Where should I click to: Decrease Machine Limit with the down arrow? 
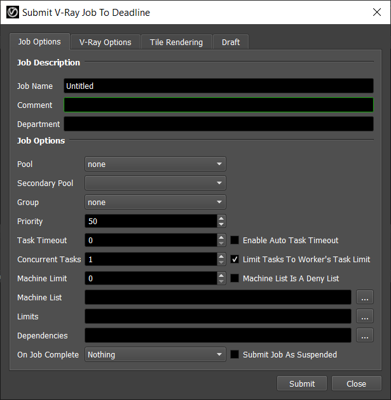click(221, 281)
